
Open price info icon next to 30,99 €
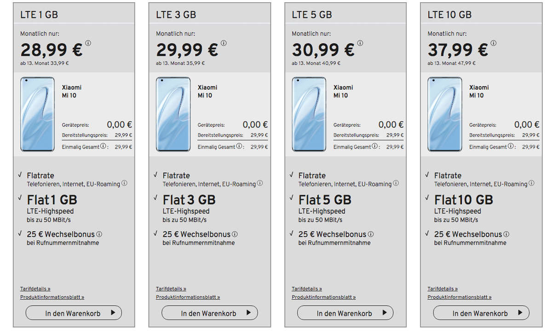(360, 43)
